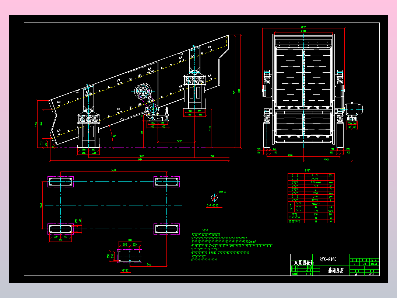
Task: Click the 2YK-2160 model title text
Action: [328, 259]
